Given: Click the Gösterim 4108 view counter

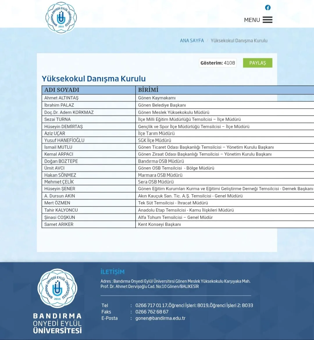Looking at the screenshot, I should 217,63.
